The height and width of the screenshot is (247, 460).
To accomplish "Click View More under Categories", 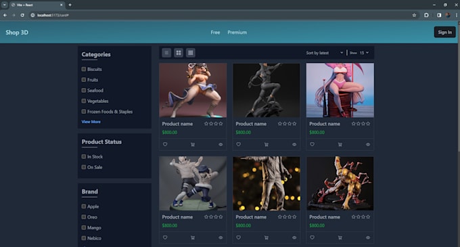I will click(91, 122).
